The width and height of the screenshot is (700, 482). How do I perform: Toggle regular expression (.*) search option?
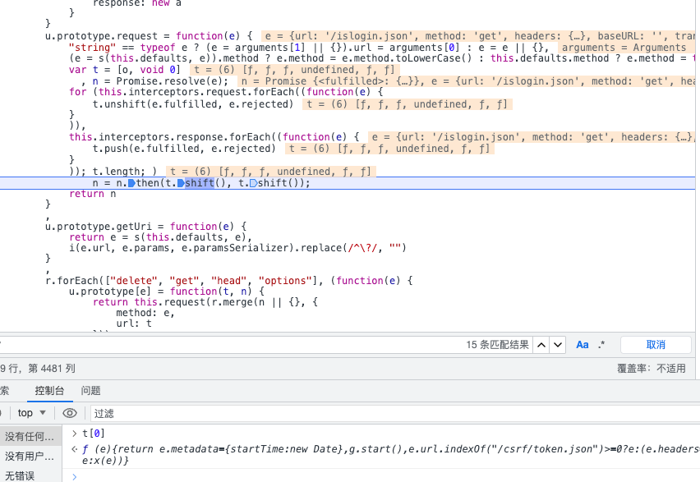coord(601,345)
